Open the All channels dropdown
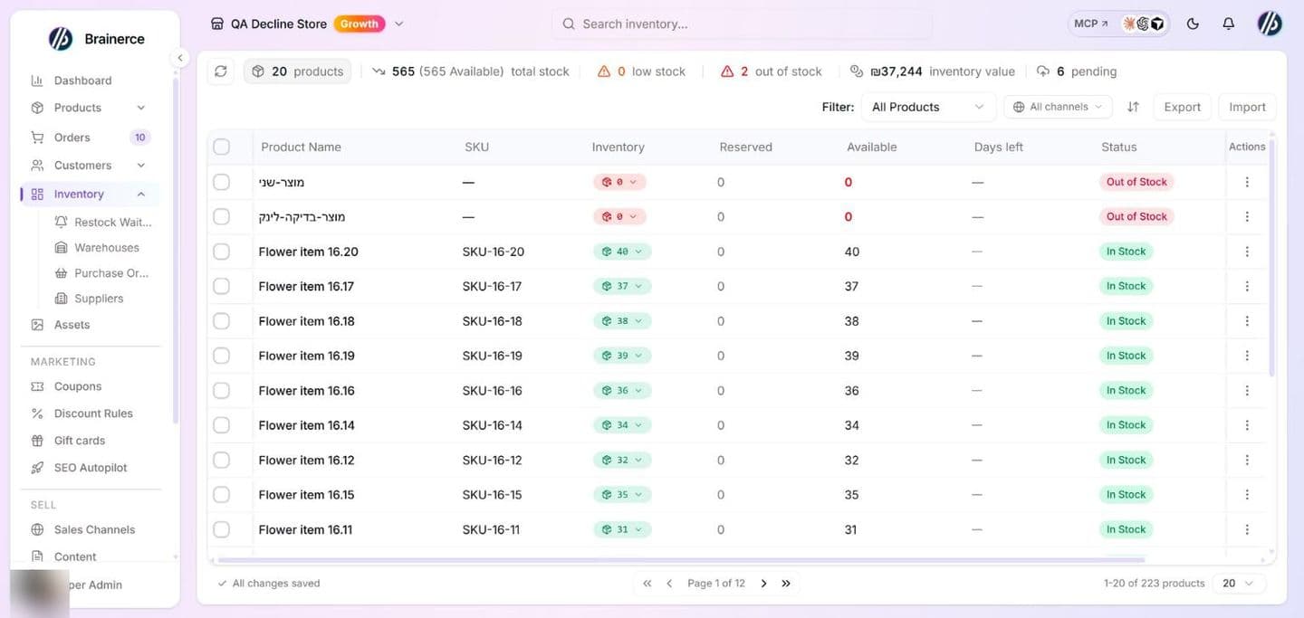1304x618 pixels. (1058, 107)
